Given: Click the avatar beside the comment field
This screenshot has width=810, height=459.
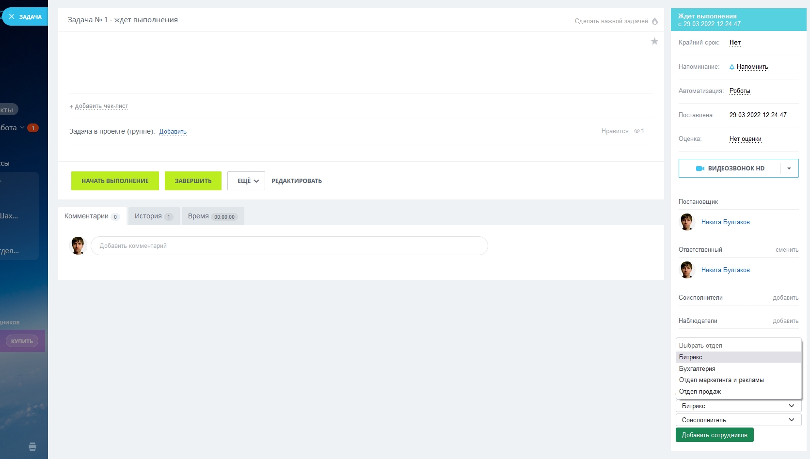Looking at the screenshot, I should coord(78,245).
